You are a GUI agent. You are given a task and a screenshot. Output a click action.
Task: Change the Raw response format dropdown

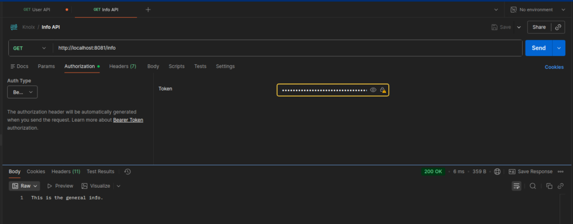(x=25, y=186)
